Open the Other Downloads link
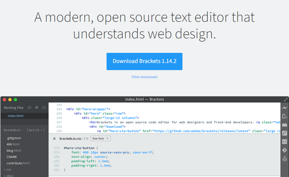 (145, 77)
